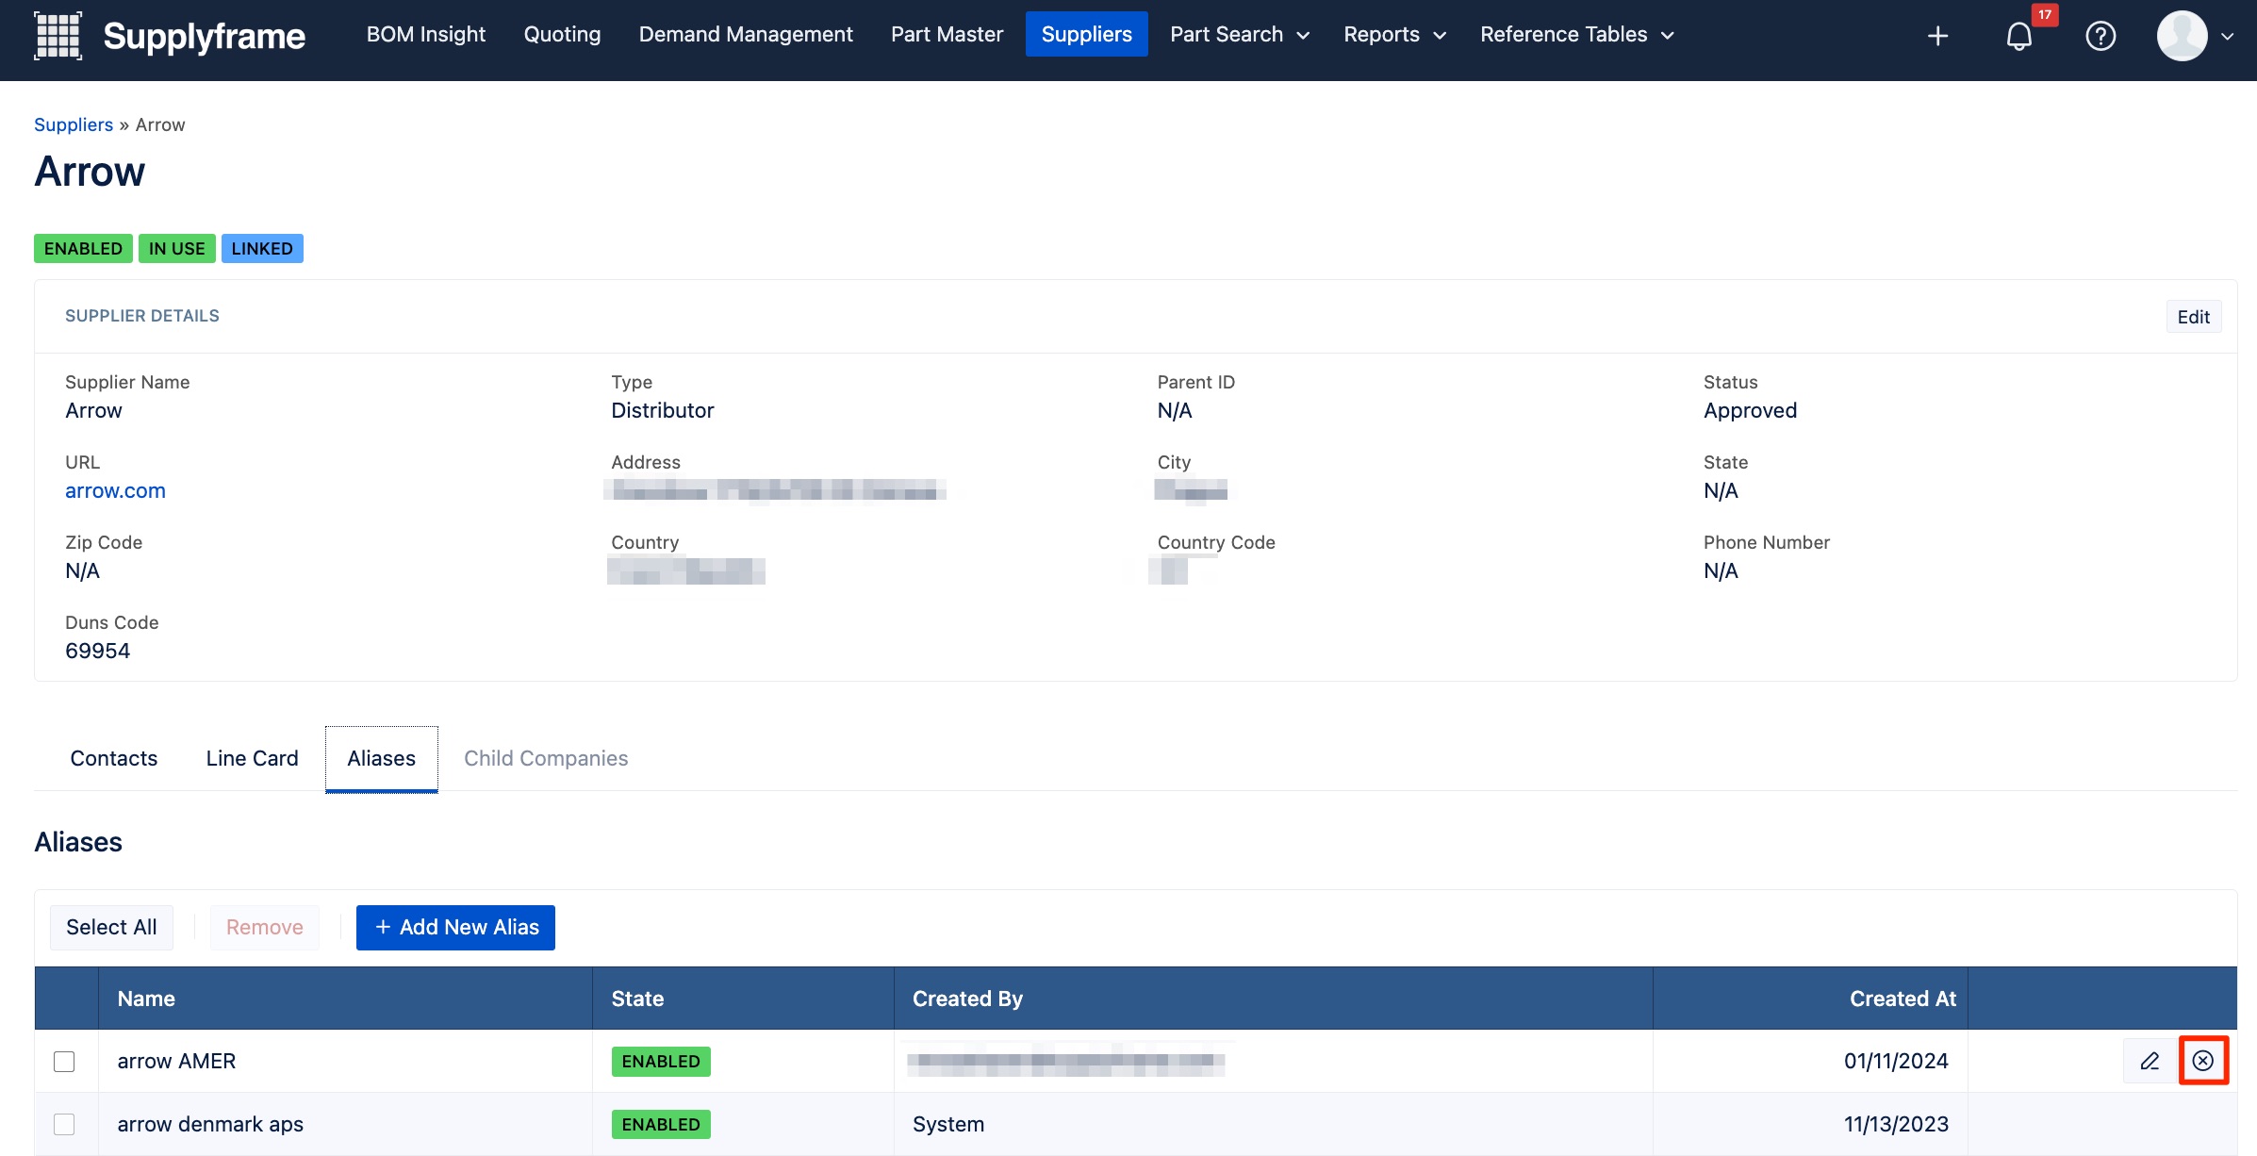Click the 01/11/2024 created date

[1896, 1061]
